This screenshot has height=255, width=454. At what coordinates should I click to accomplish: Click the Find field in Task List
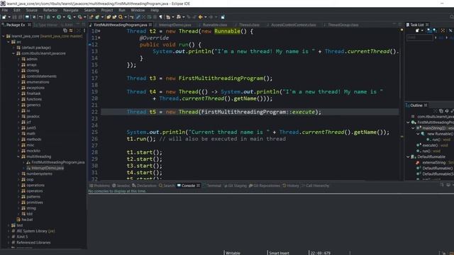419,38
